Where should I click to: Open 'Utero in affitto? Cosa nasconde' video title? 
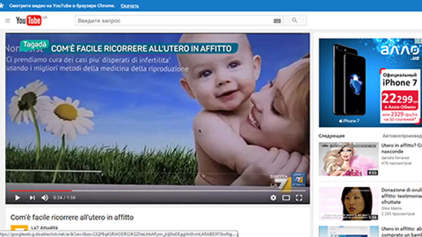(x=401, y=148)
